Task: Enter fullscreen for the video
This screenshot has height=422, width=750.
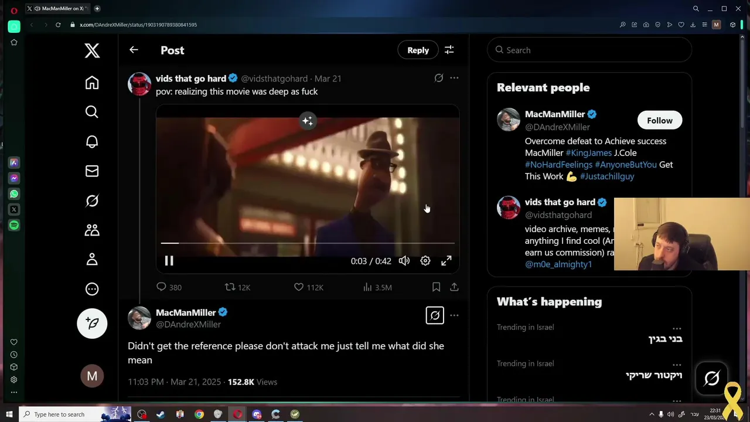Action: [446, 261]
